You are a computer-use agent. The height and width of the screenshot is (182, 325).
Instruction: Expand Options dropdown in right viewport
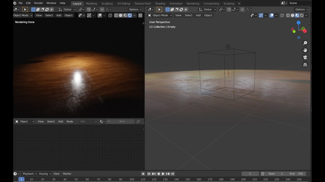pos(301,9)
